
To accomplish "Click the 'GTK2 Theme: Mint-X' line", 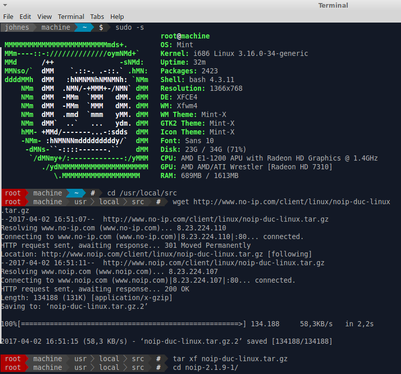I will [x=197, y=123].
